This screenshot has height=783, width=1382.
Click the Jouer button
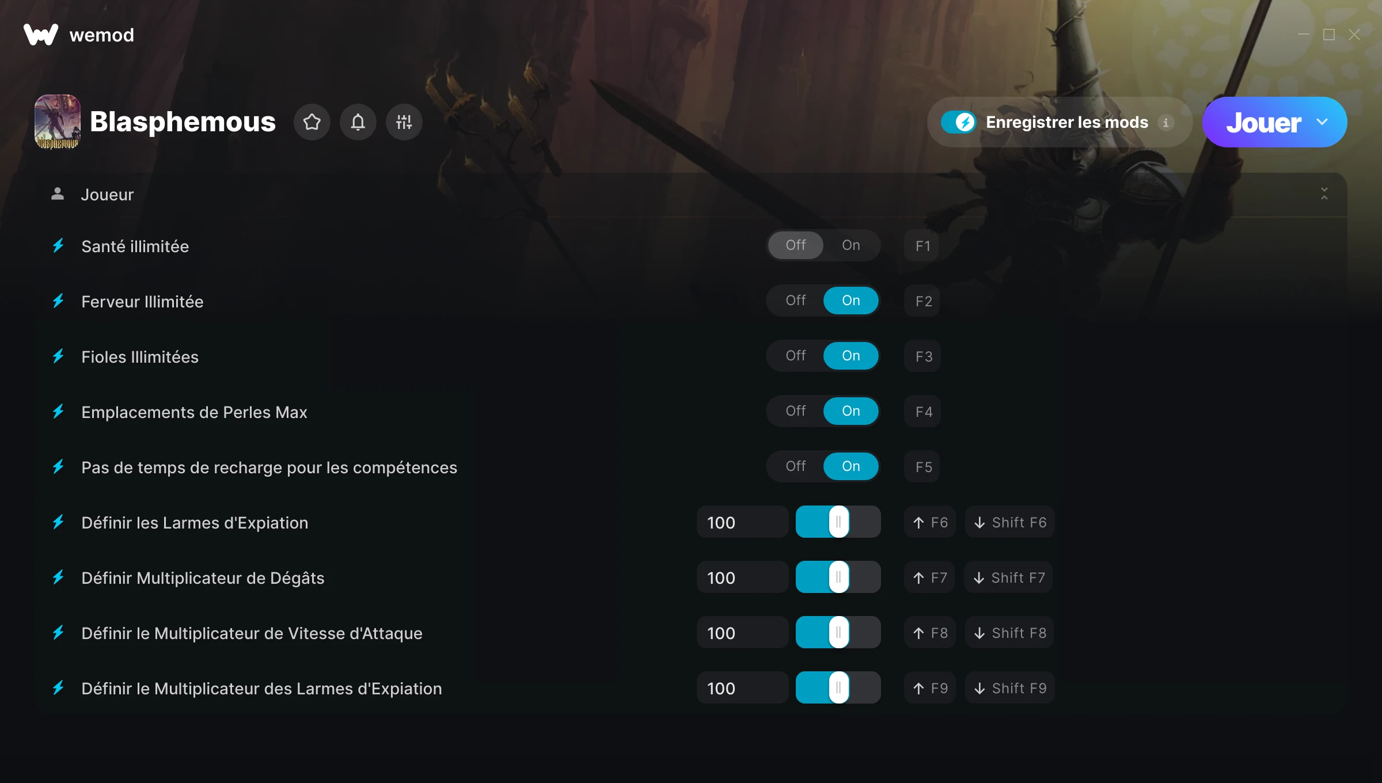1263,122
